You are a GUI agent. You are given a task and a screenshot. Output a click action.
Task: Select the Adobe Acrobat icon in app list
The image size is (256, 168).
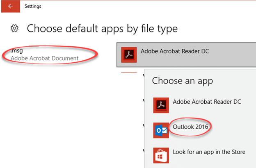click(160, 105)
